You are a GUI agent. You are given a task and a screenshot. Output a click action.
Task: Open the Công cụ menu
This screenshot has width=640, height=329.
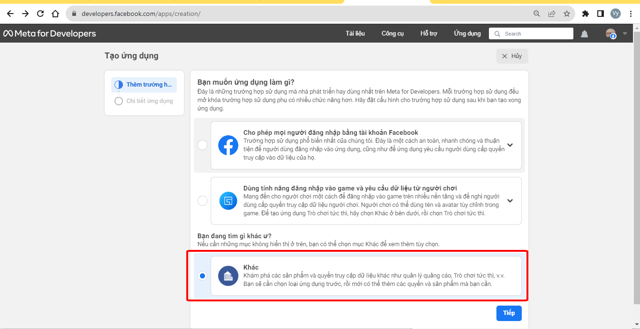(392, 34)
